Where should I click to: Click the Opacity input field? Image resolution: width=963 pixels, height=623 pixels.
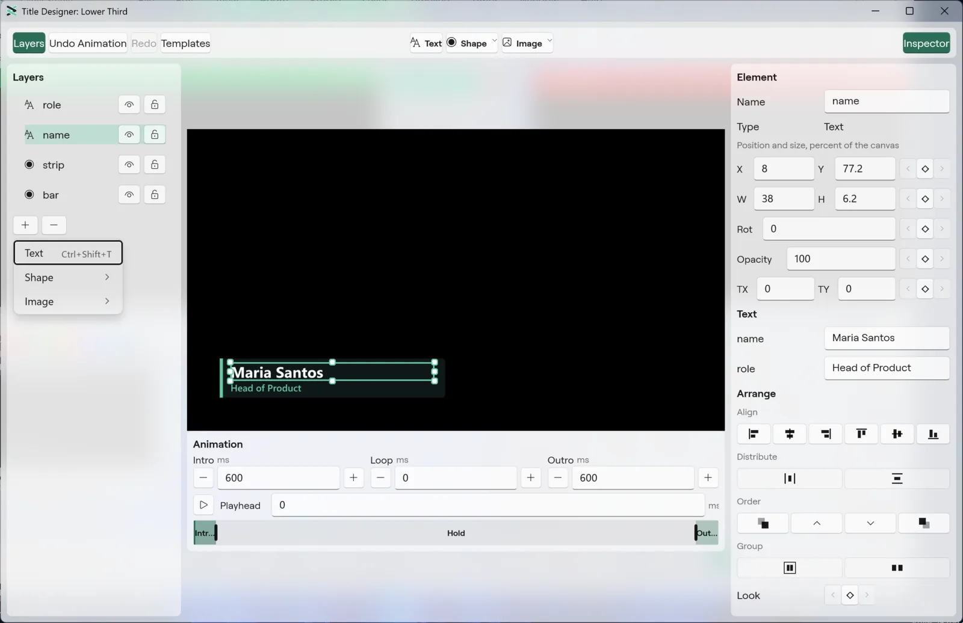(841, 259)
